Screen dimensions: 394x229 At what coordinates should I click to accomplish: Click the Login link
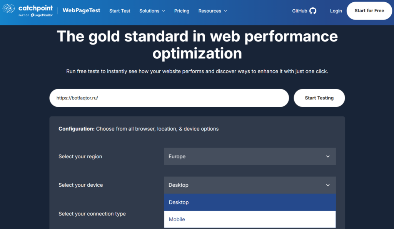coord(336,11)
